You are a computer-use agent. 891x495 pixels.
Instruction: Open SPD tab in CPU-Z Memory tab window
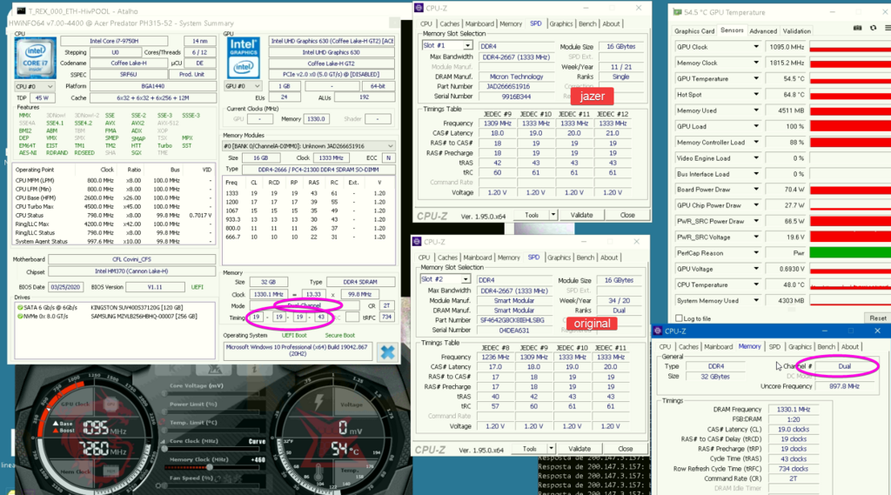coord(774,346)
